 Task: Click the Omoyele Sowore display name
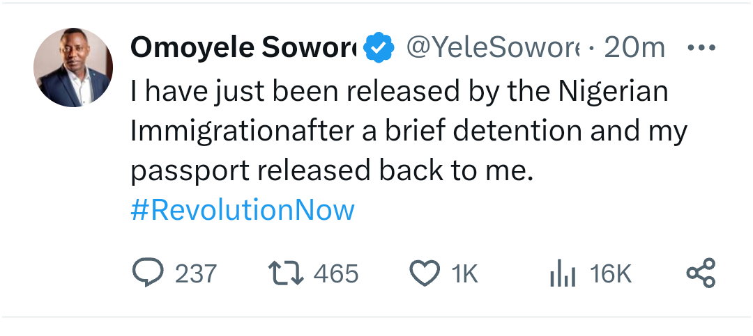(243, 48)
